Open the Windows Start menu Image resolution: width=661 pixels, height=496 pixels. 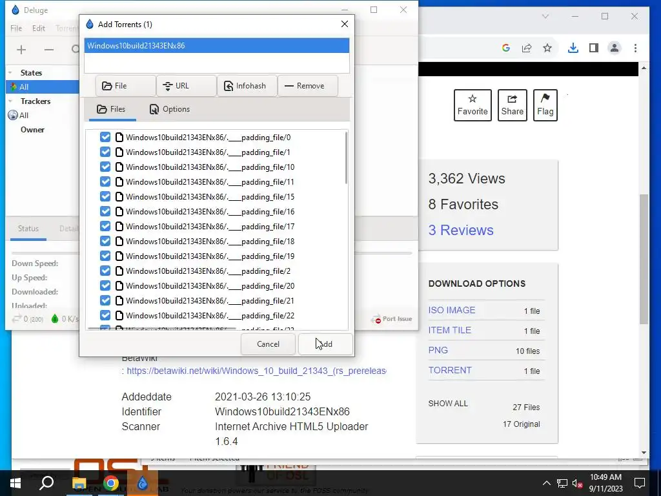click(15, 483)
